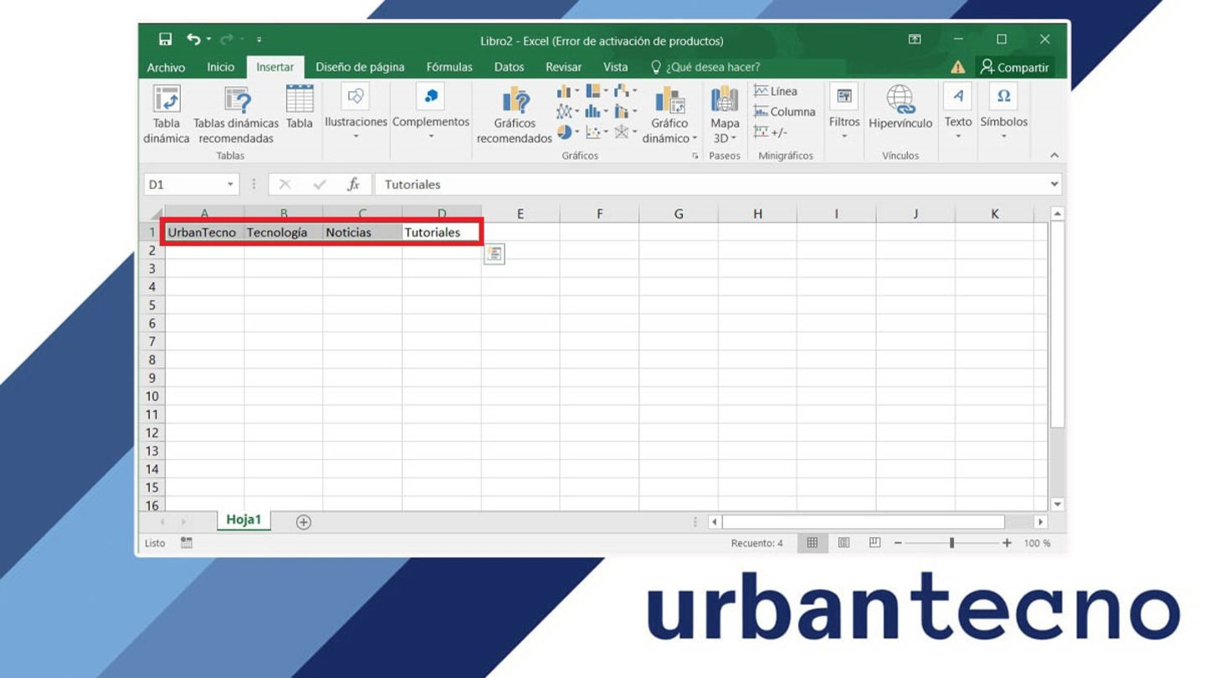
Task: Click the Paste Options smart tag icon
Action: coord(494,254)
